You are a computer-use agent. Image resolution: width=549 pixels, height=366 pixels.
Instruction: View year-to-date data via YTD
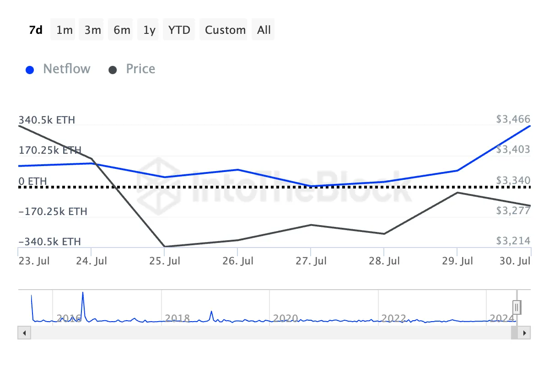[x=178, y=29]
